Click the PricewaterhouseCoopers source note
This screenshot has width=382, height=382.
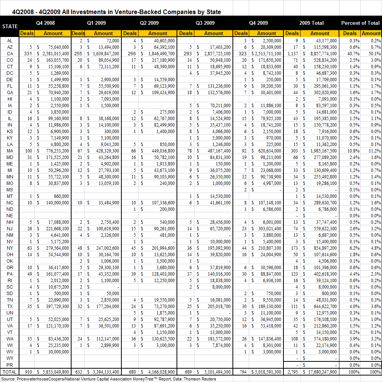[109, 379]
